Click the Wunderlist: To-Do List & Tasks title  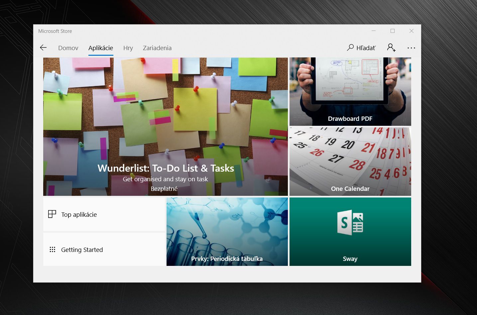point(166,168)
